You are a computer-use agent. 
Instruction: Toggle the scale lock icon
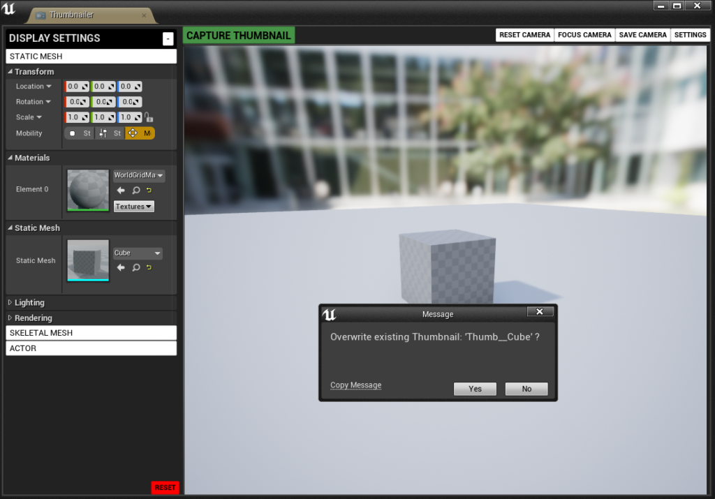[149, 117]
